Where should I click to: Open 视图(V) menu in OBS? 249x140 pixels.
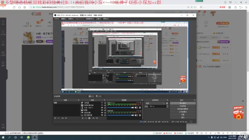pos(71,19)
